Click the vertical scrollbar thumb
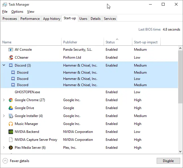The image size is (183, 168). 180,77
